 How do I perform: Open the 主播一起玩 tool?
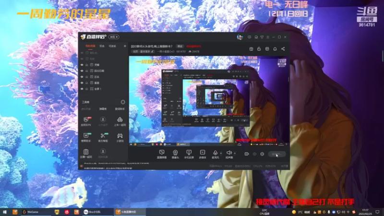click(86, 154)
